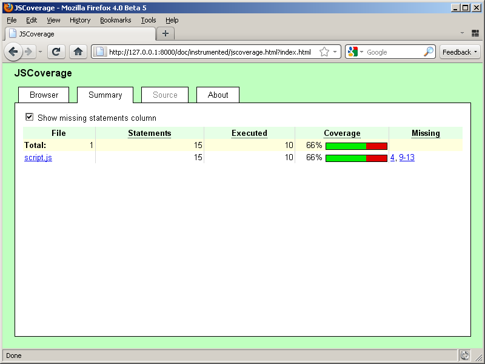Open the back/forward history dropdown arrow
The image size is (485, 364).
40,52
